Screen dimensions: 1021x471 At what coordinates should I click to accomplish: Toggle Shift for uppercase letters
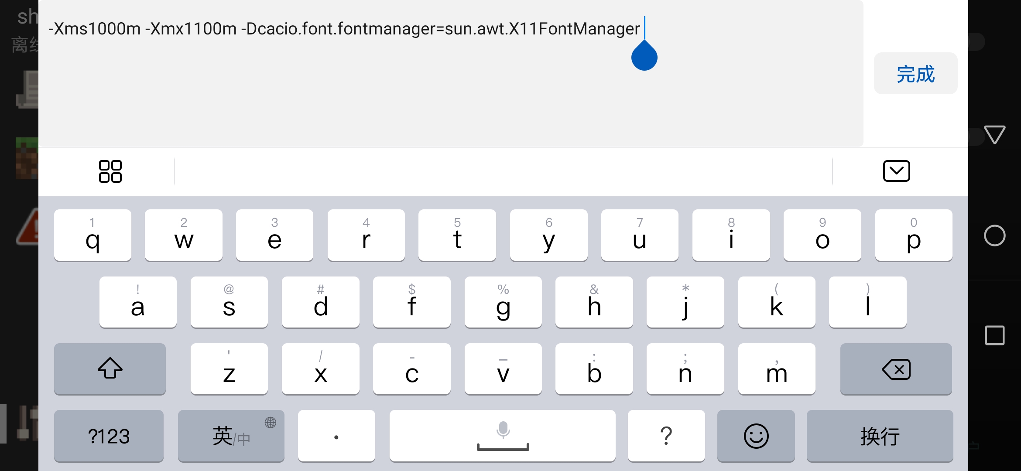click(110, 369)
